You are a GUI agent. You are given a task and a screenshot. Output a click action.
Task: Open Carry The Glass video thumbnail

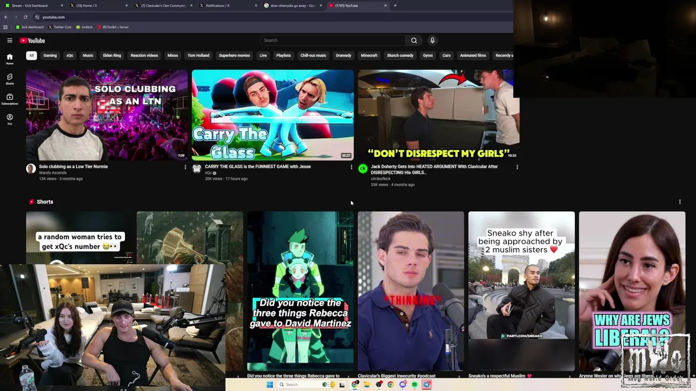click(x=272, y=115)
